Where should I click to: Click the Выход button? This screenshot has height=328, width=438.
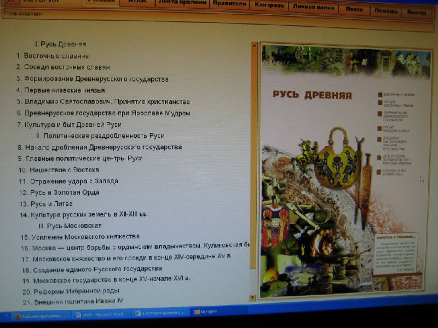tap(417, 12)
